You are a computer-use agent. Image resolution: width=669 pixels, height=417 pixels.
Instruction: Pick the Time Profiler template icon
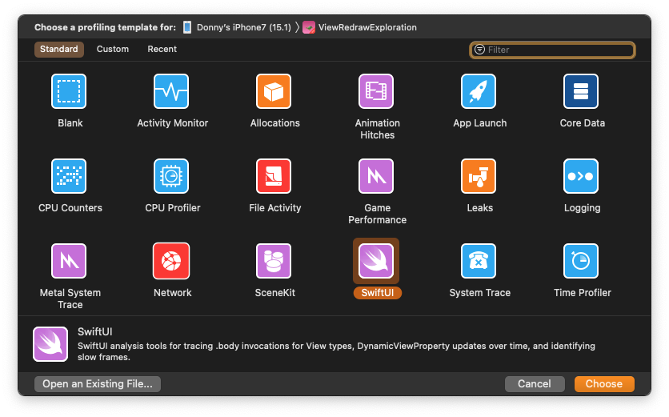pos(581,261)
